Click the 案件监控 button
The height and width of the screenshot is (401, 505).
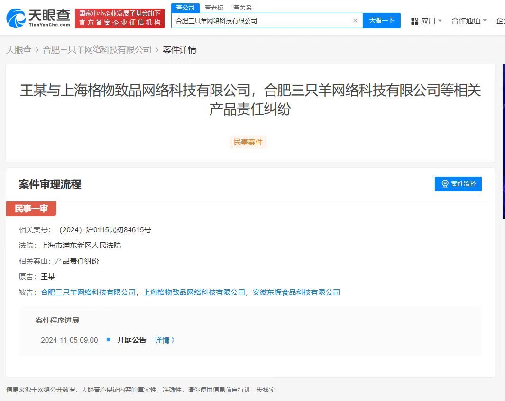click(x=458, y=184)
